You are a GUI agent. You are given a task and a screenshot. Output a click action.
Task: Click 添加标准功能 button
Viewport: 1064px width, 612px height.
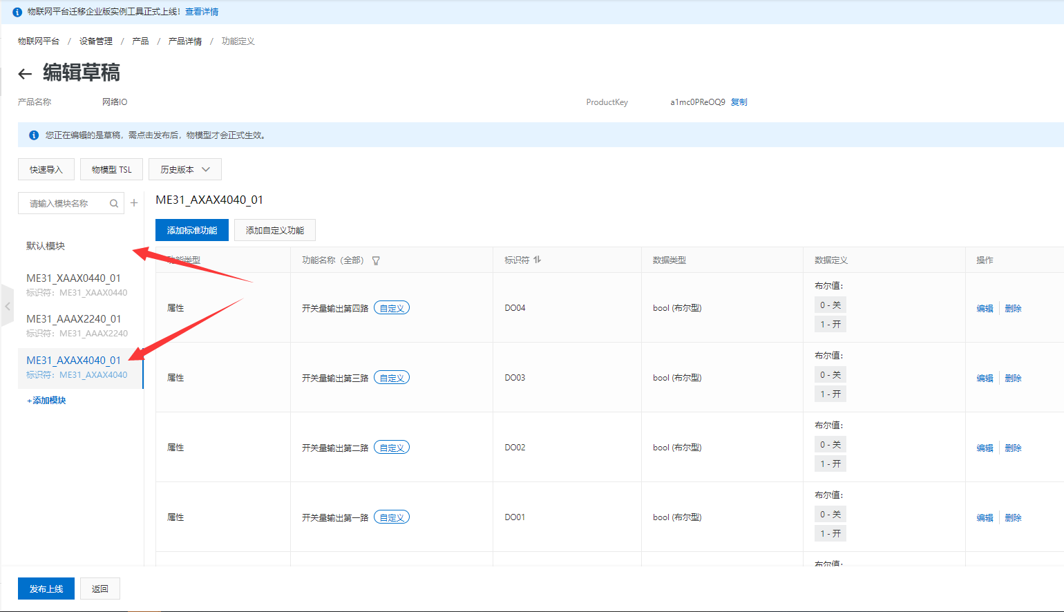192,230
